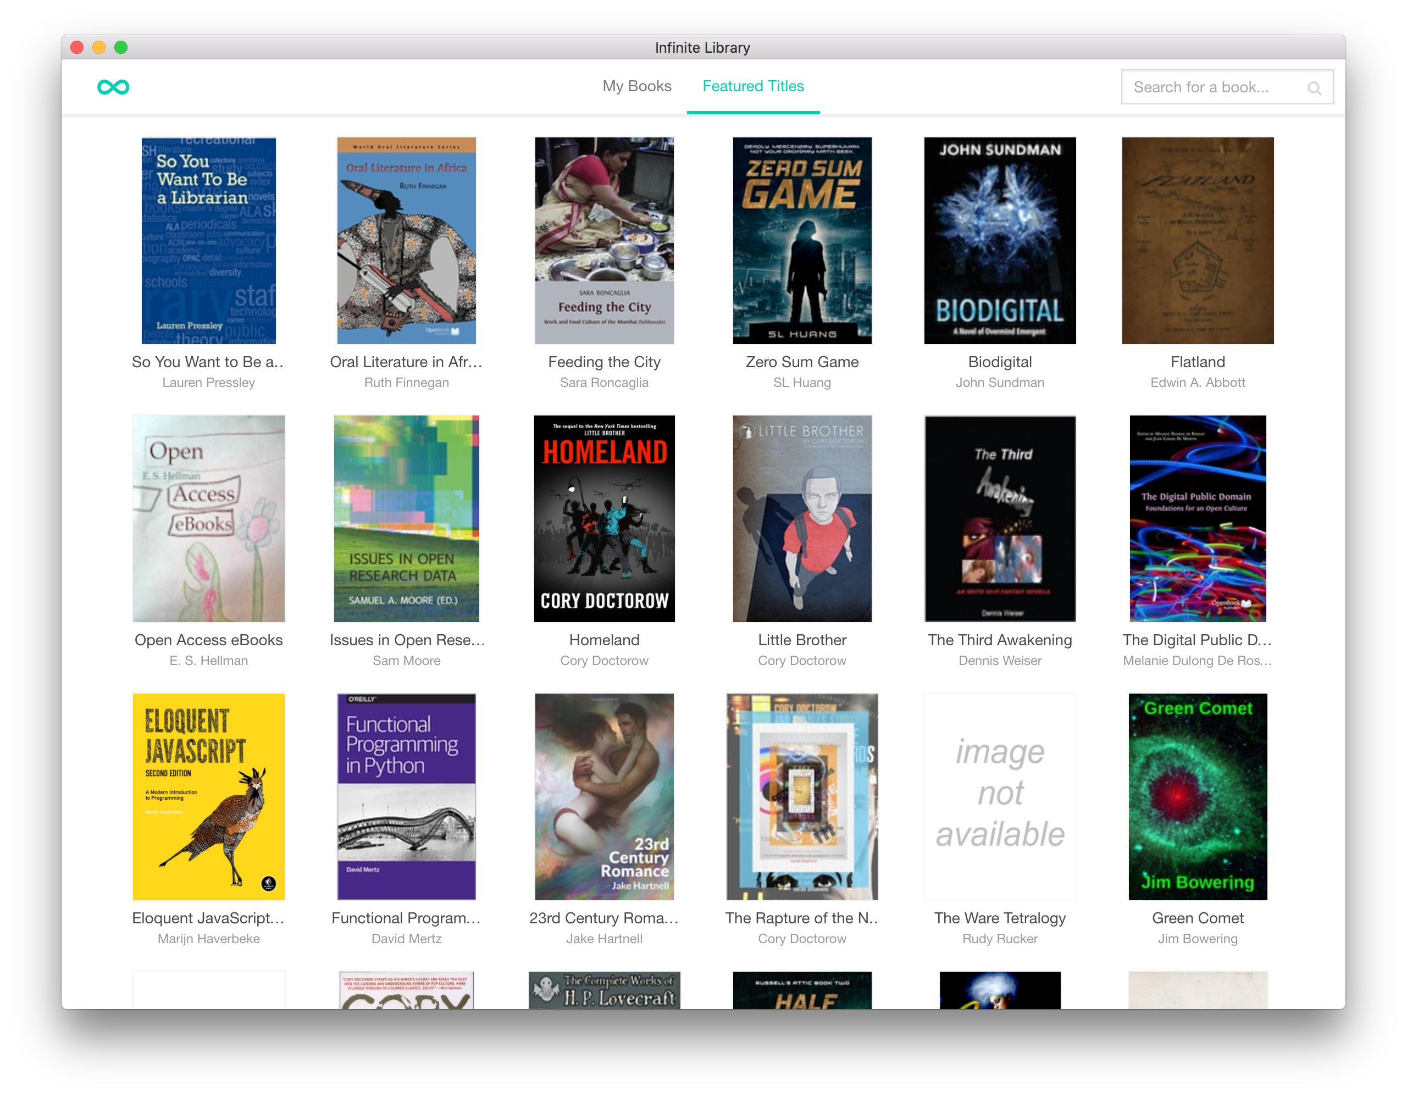Open the Biodigital book cover

pyautogui.click(x=999, y=240)
